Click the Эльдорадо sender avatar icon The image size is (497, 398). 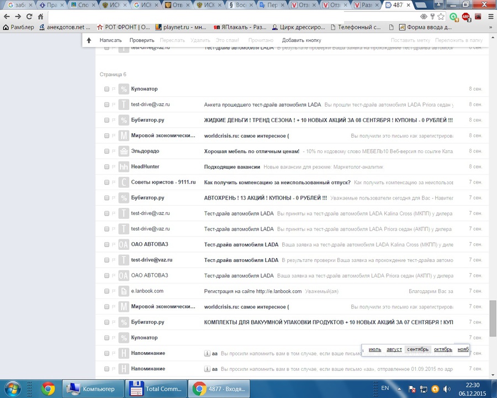[123, 151]
